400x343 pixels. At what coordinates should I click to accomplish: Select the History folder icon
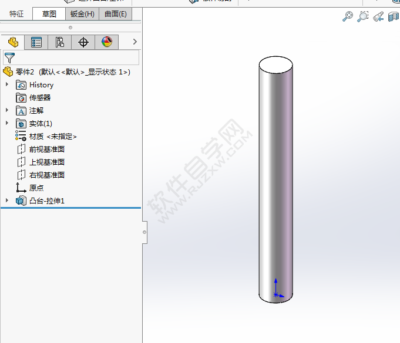coord(21,85)
